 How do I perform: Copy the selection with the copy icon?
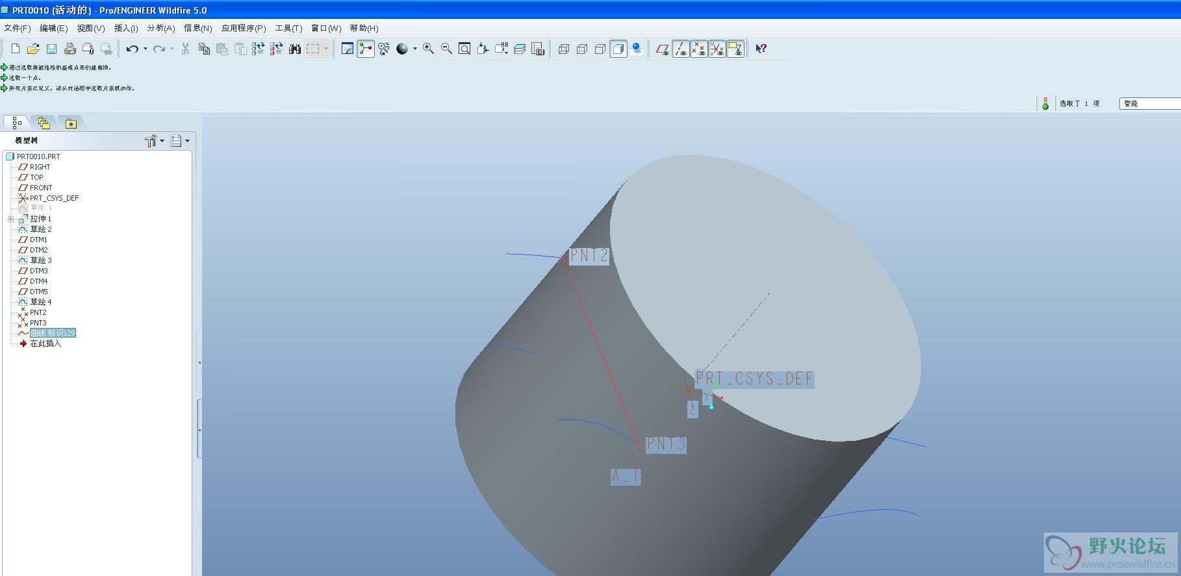pyautogui.click(x=204, y=49)
